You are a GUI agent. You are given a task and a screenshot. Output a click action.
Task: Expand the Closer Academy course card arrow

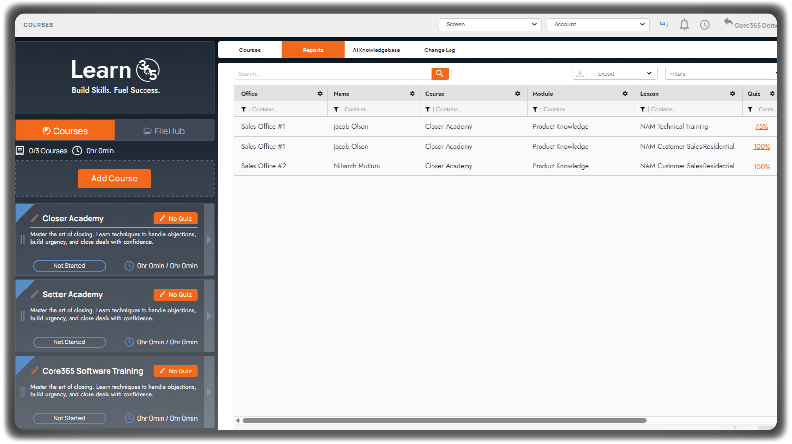coord(209,239)
